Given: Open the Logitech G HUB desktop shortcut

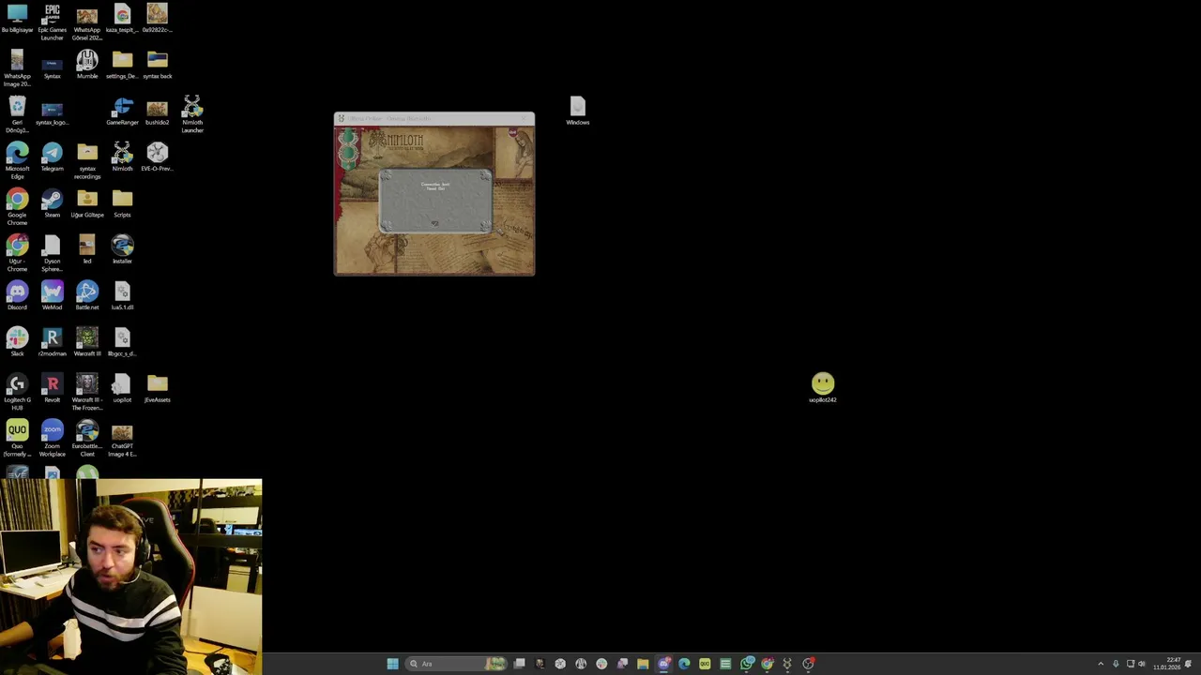Looking at the screenshot, I should (x=17, y=392).
